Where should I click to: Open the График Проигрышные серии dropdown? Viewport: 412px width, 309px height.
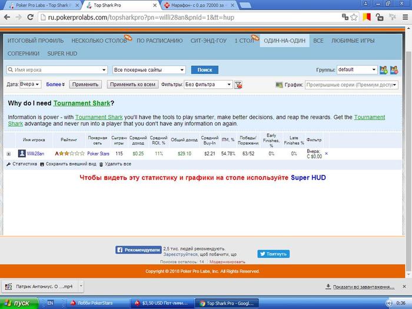coord(351,85)
